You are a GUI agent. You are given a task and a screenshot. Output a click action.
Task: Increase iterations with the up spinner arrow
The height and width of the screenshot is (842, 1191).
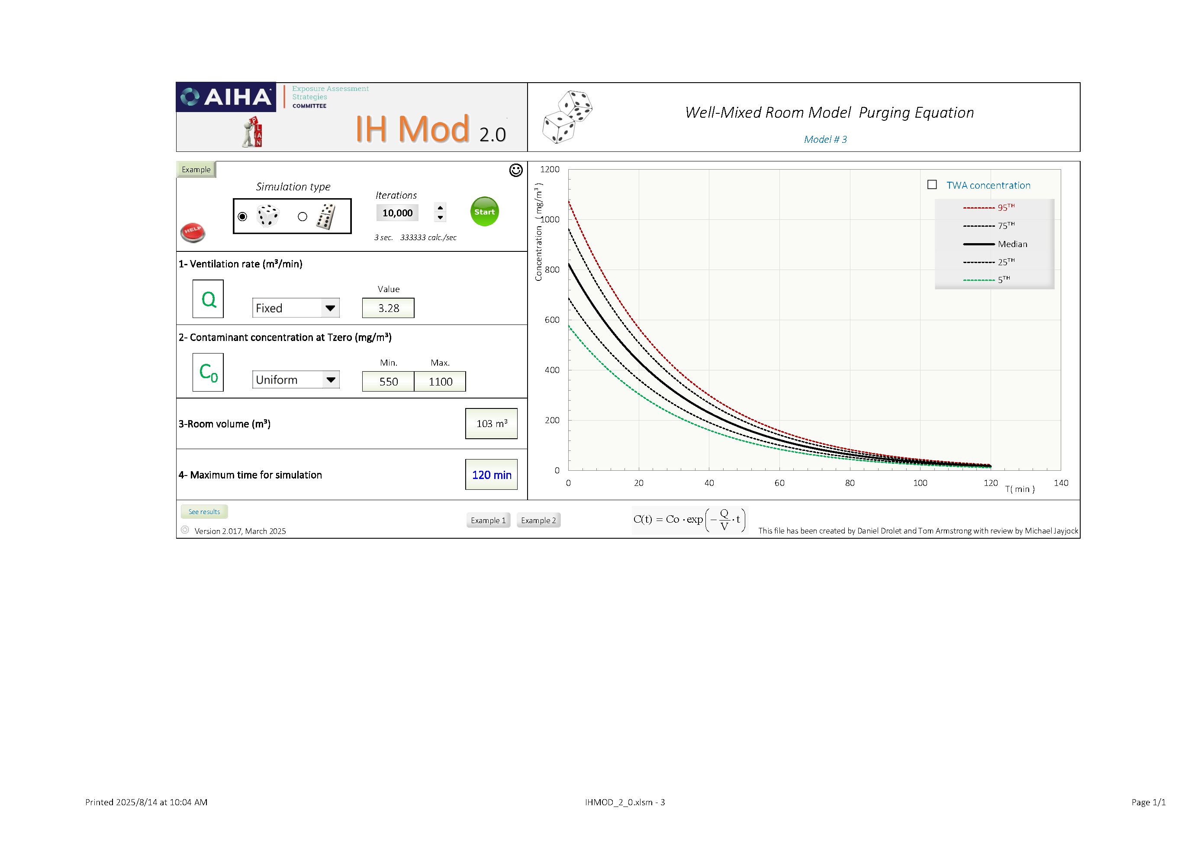(x=441, y=207)
